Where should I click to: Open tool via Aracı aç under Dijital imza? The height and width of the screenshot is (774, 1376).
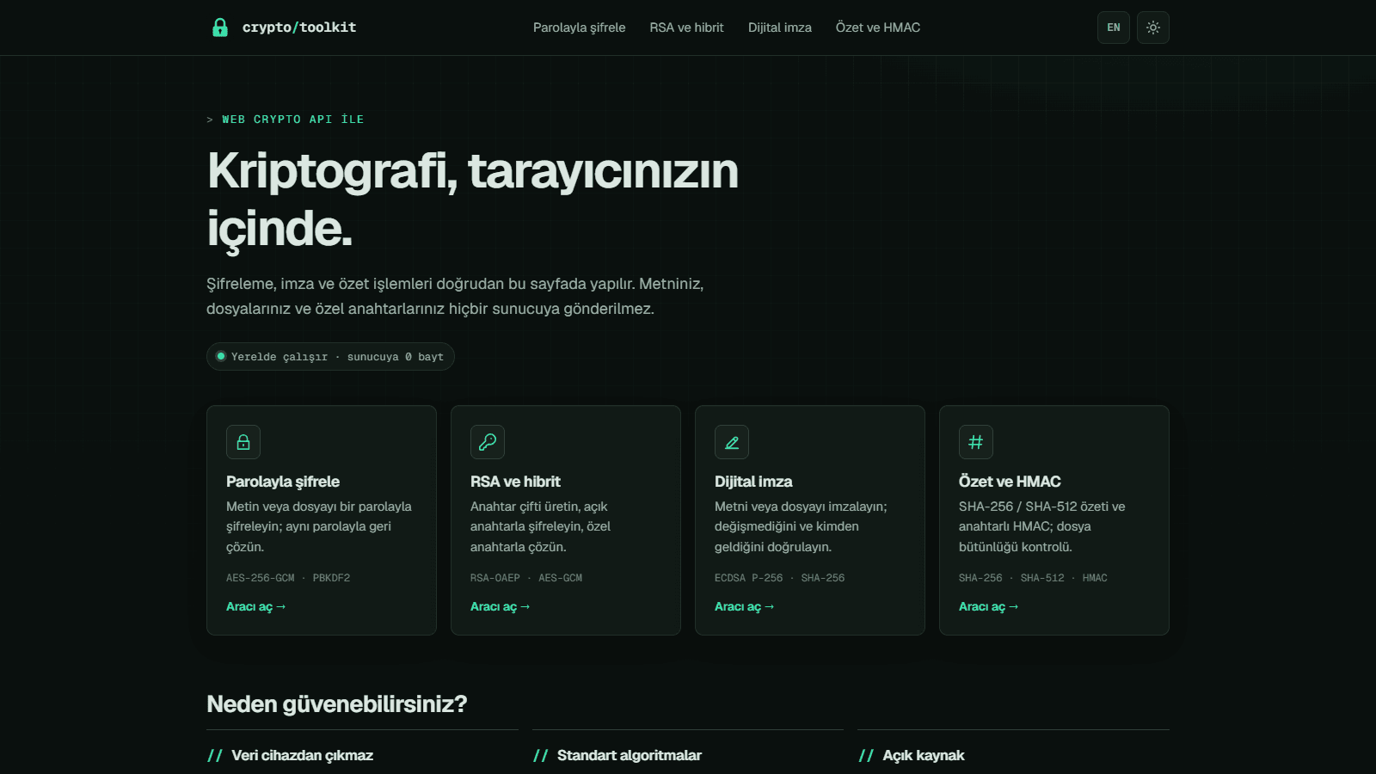(745, 606)
